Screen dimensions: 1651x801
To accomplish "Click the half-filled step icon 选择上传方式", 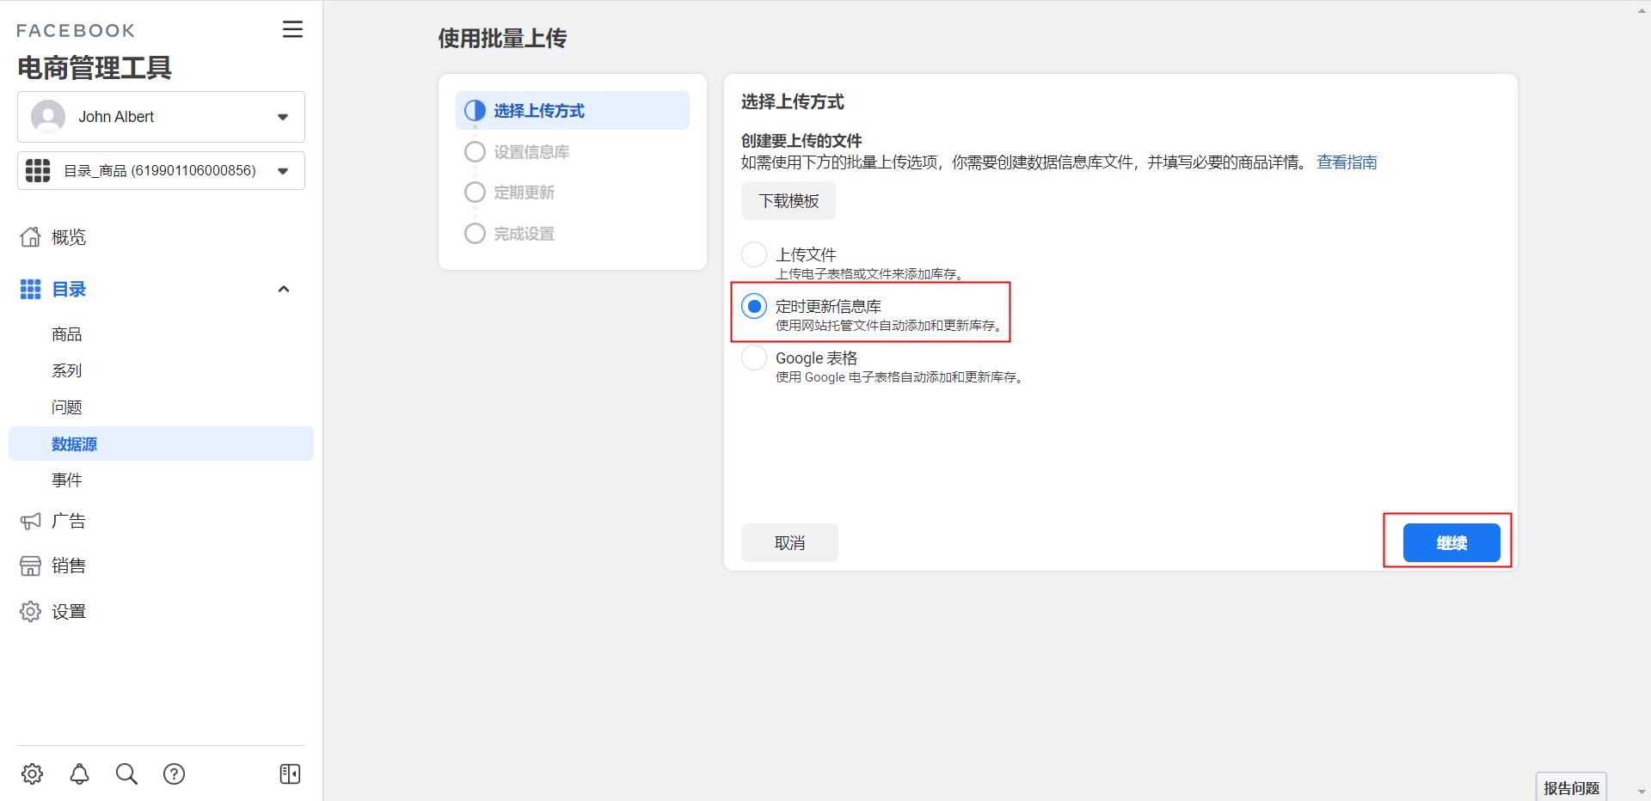I will (x=475, y=111).
